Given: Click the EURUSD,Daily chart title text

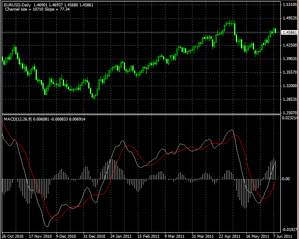Looking at the screenshot, I should (x=17, y=5).
